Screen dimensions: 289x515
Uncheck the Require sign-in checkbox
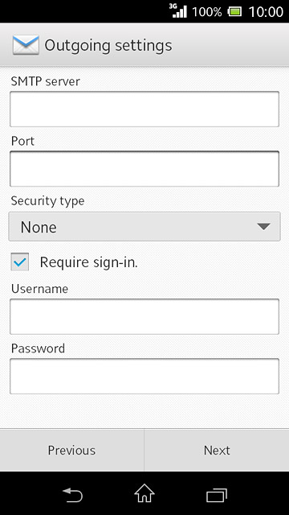[x=19, y=262]
